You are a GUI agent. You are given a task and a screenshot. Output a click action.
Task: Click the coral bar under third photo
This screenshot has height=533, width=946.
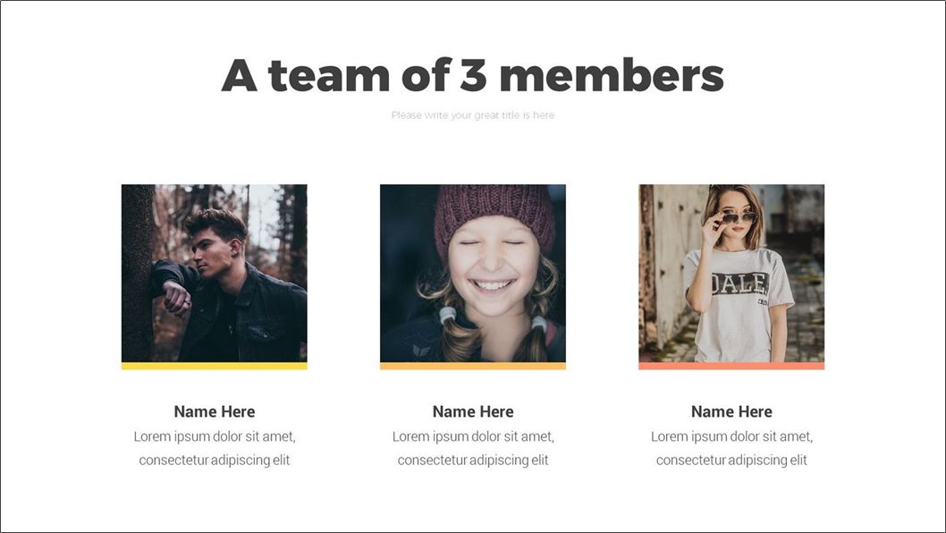click(731, 367)
